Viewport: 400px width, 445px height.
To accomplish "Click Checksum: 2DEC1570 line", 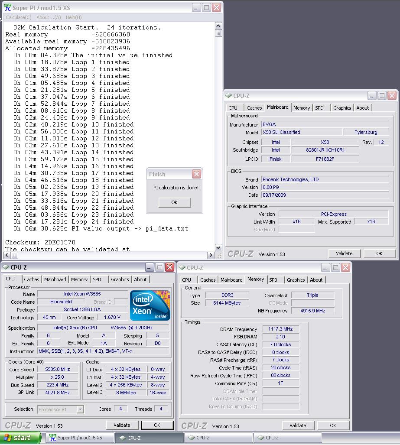I will point(40,242).
